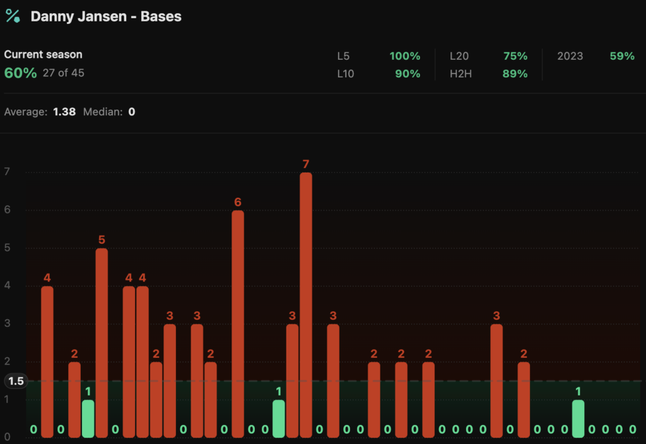646x444 pixels.
Task: Click the y-axis tick label 7
Action: pyautogui.click(x=7, y=171)
